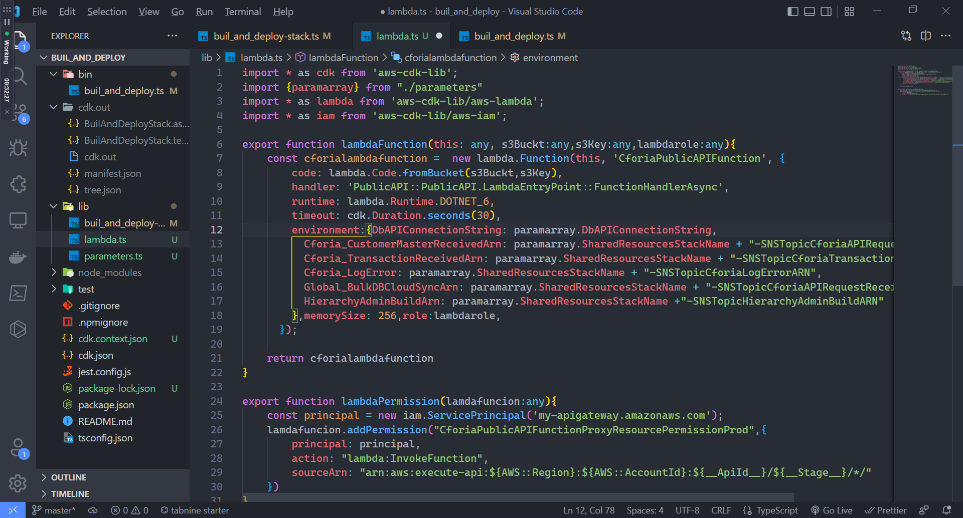Open the Remote Explorer monitor icon
The image size is (963, 518).
[x=18, y=220]
